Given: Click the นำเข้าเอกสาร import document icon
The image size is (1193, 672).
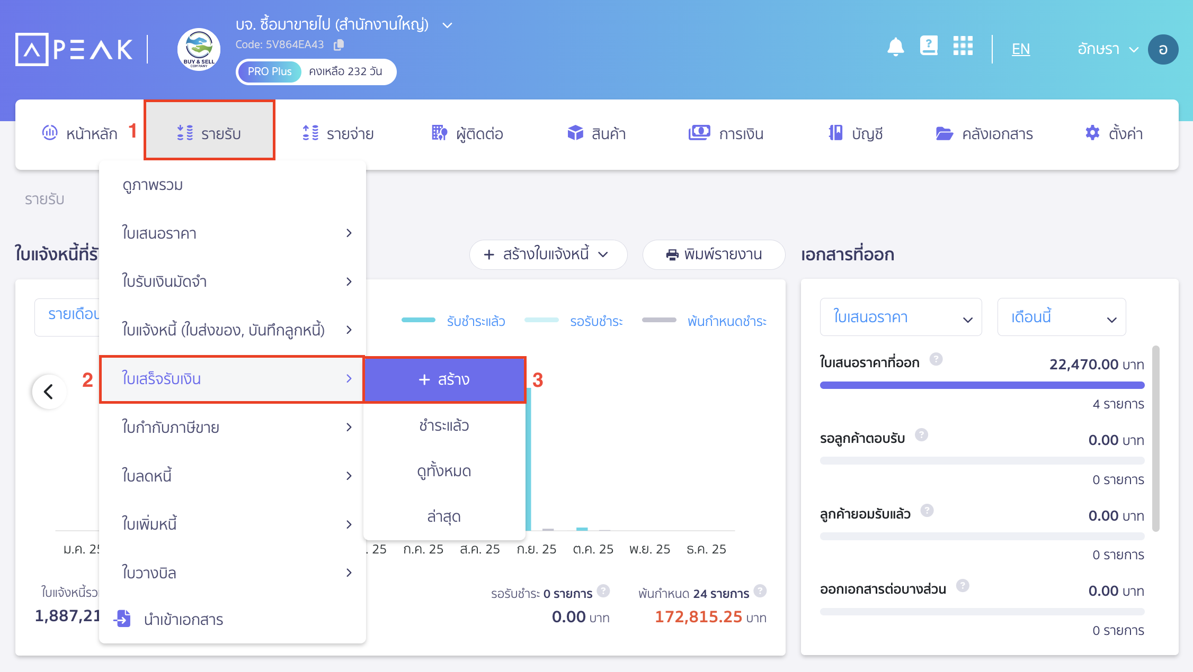Looking at the screenshot, I should pyautogui.click(x=122, y=619).
